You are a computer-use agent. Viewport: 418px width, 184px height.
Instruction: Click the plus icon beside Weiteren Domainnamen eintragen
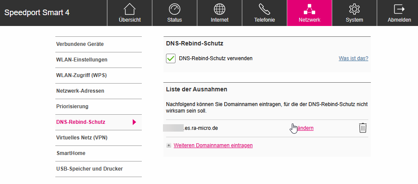click(x=169, y=145)
